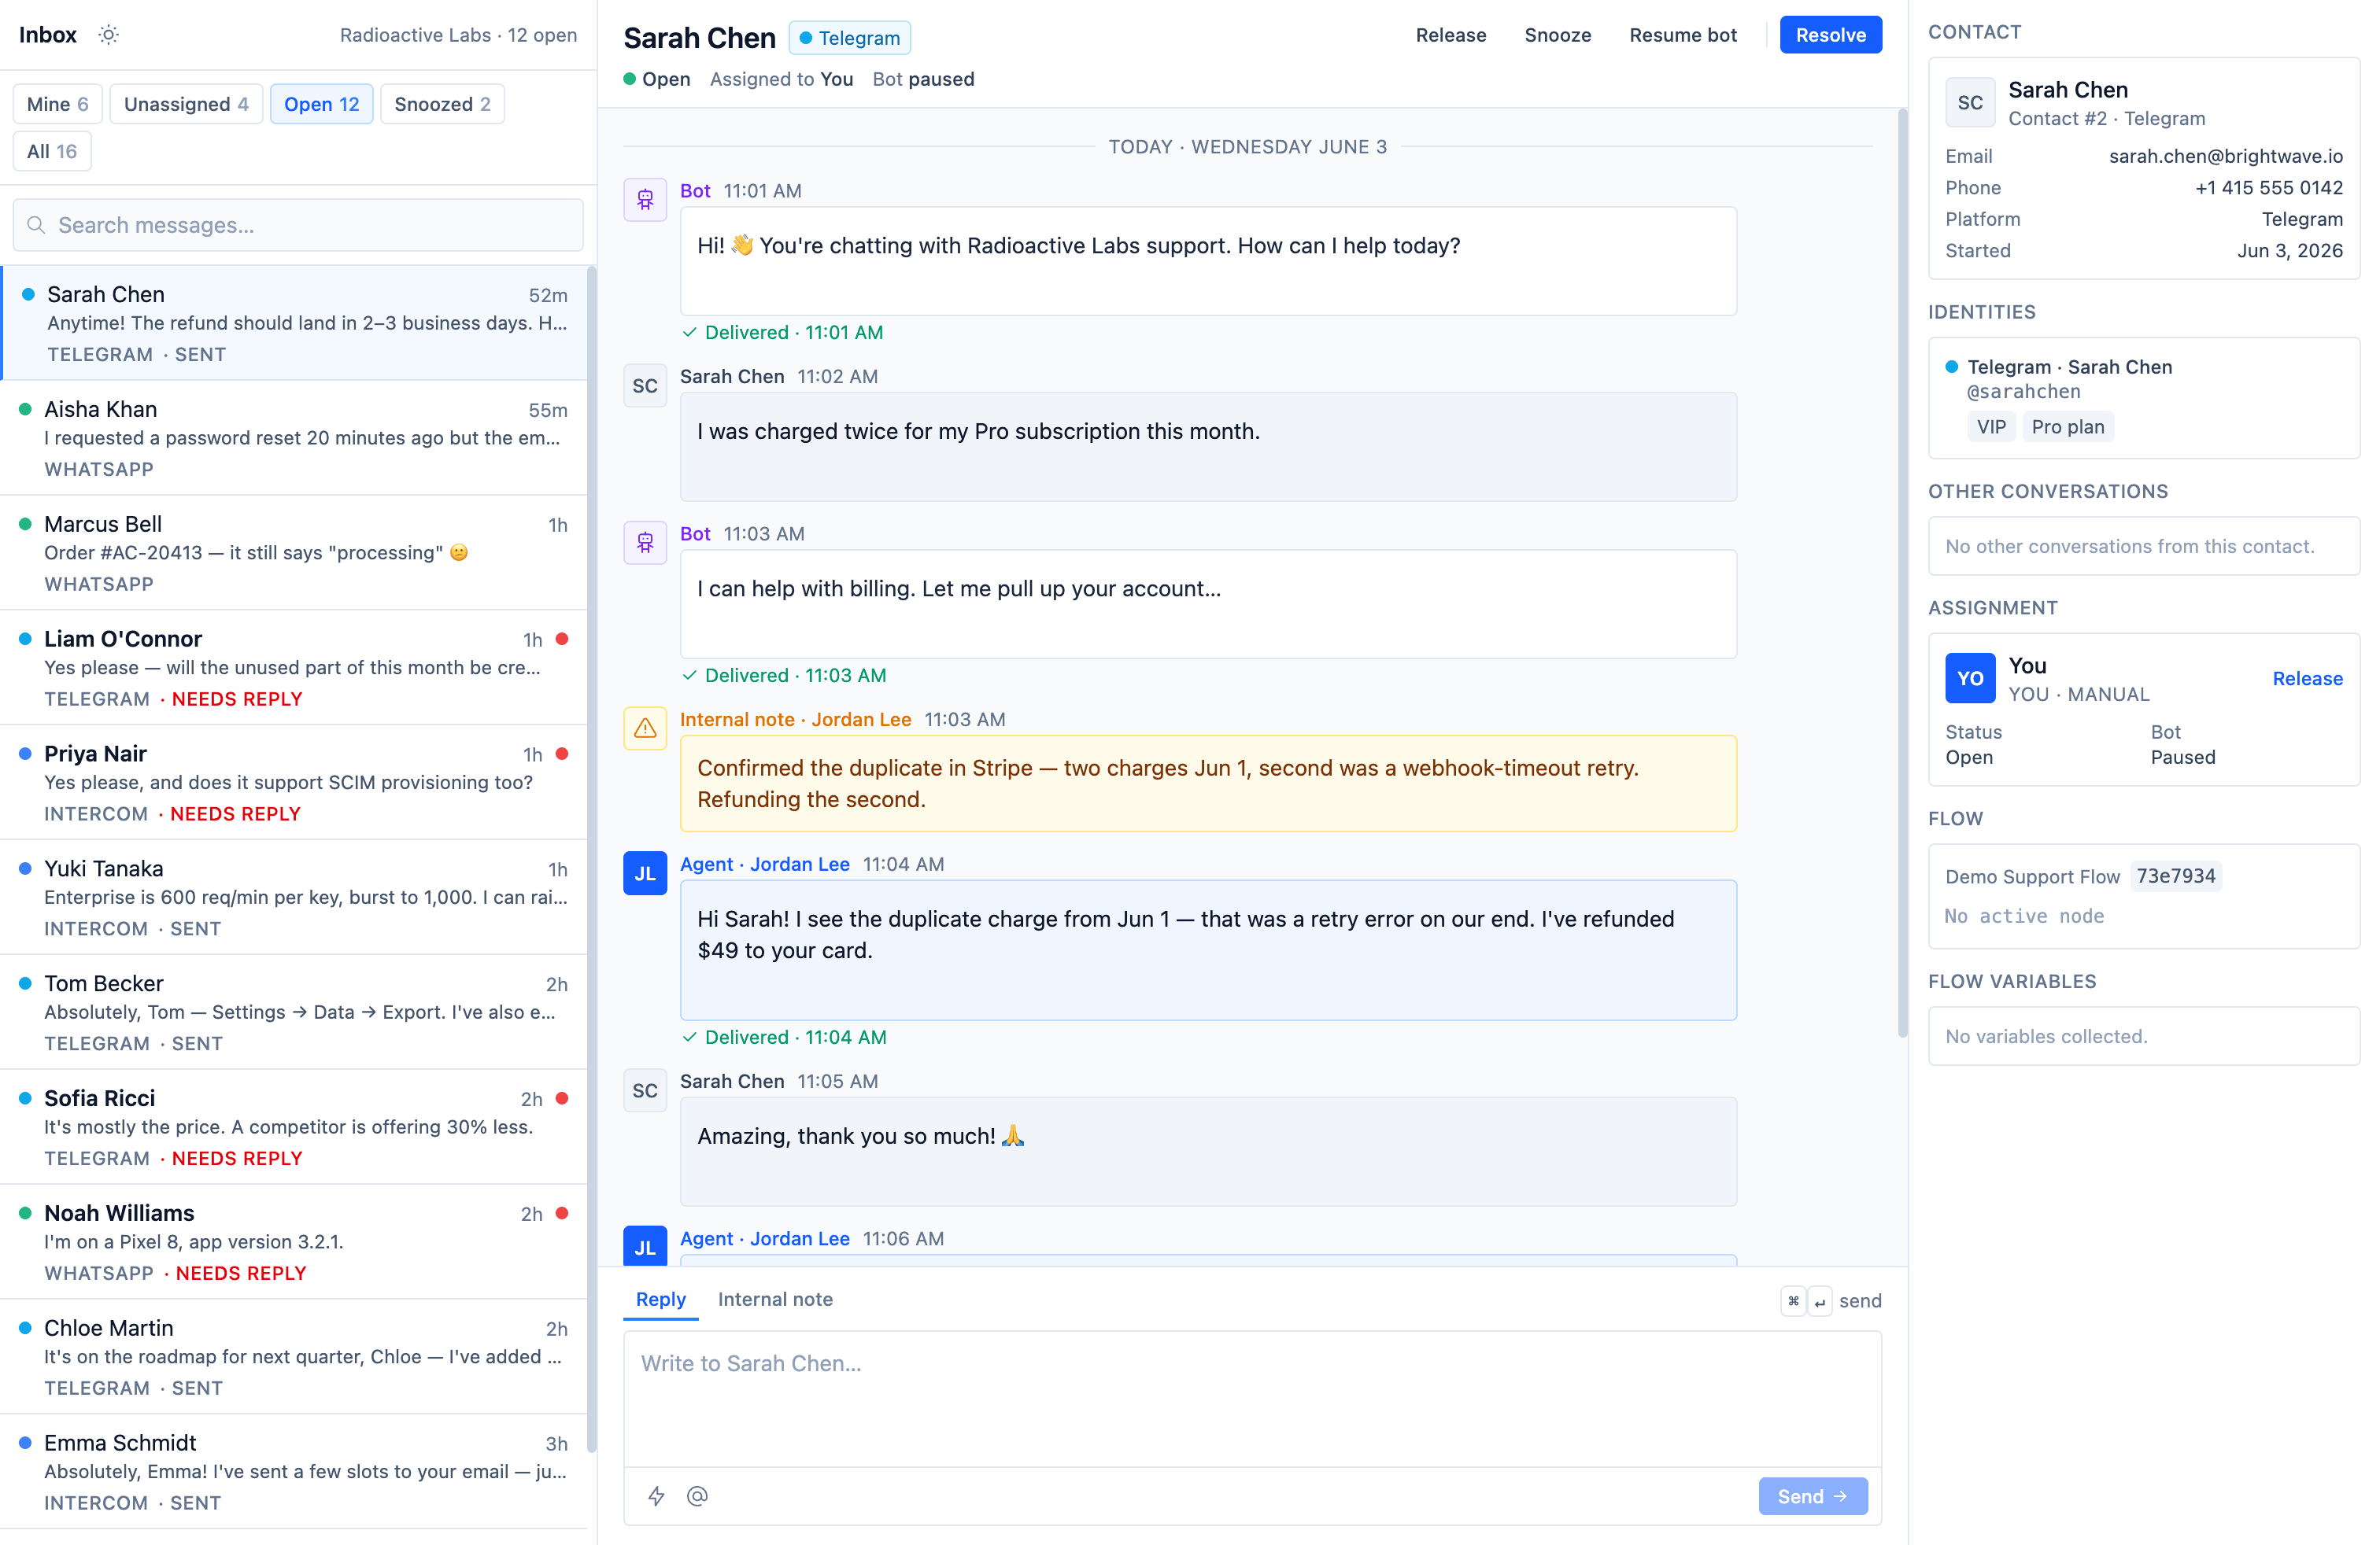
Task: Click the @sarahchen handle
Action: click(2024, 392)
